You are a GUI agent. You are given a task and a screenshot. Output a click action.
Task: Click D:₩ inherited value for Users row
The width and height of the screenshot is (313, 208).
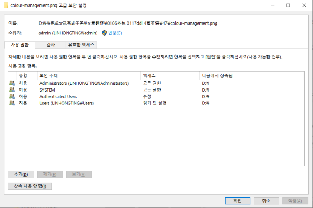pos(206,103)
